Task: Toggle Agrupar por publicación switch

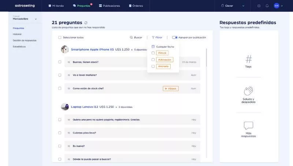Action: (x=175, y=37)
